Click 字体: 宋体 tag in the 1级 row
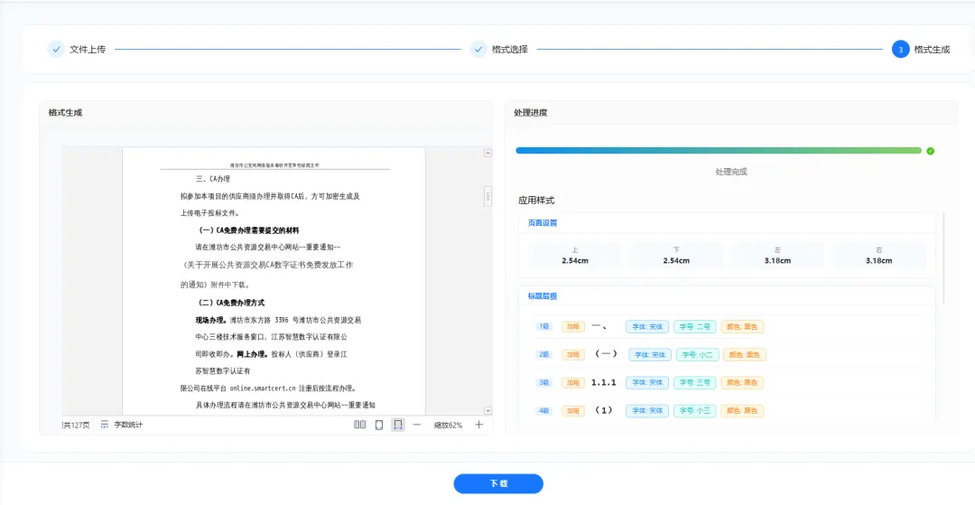 click(647, 326)
